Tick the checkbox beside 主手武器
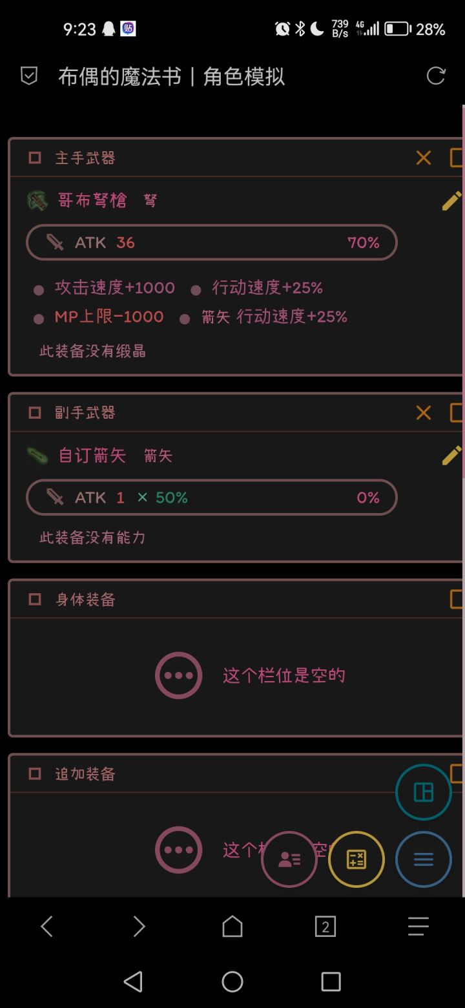Image resolution: width=465 pixels, height=1008 pixels. (34, 157)
